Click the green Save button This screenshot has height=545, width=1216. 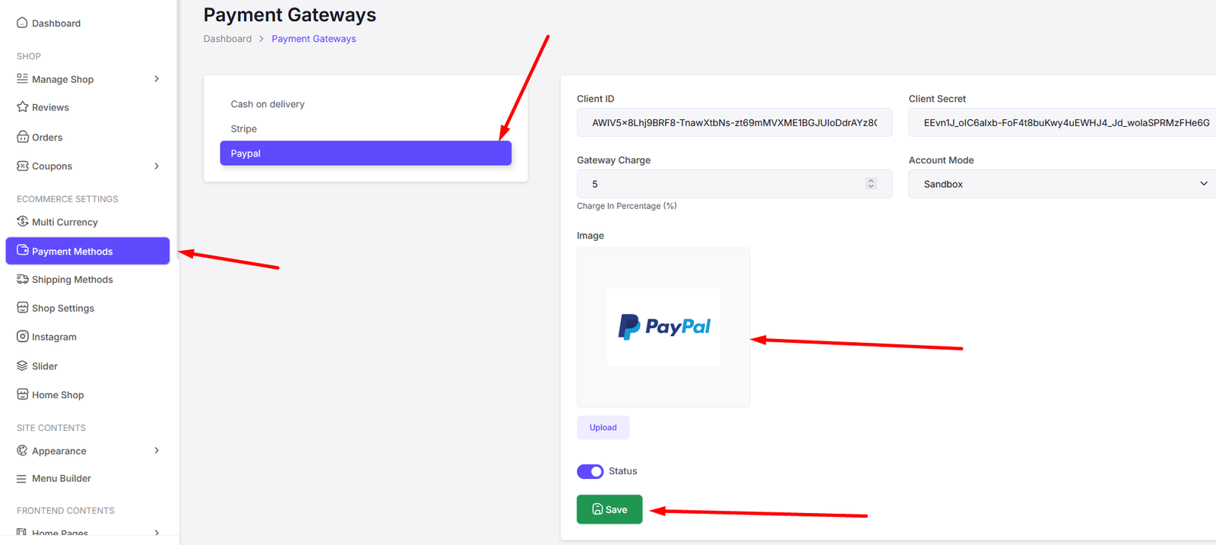610,509
